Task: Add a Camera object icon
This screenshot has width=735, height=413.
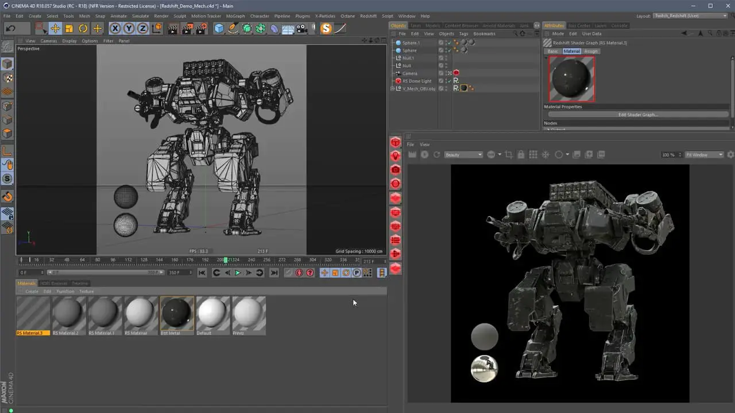Action: (x=302, y=28)
